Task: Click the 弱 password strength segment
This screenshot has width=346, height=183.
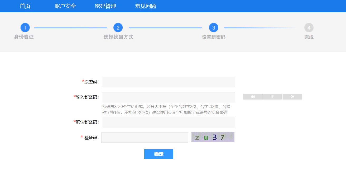Action: (x=253, y=97)
